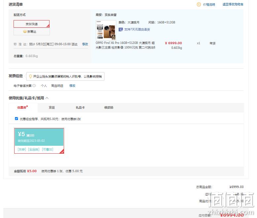The image size is (257, 218).
Task: Click the crown icon beside 京尊达
Action: point(25,31)
